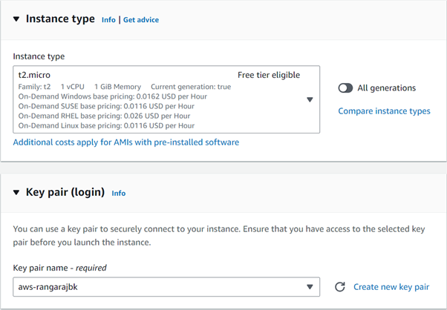Click the Free tier eligible label
The height and width of the screenshot is (310, 447).
pyautogui.click(x=269, y=75)
